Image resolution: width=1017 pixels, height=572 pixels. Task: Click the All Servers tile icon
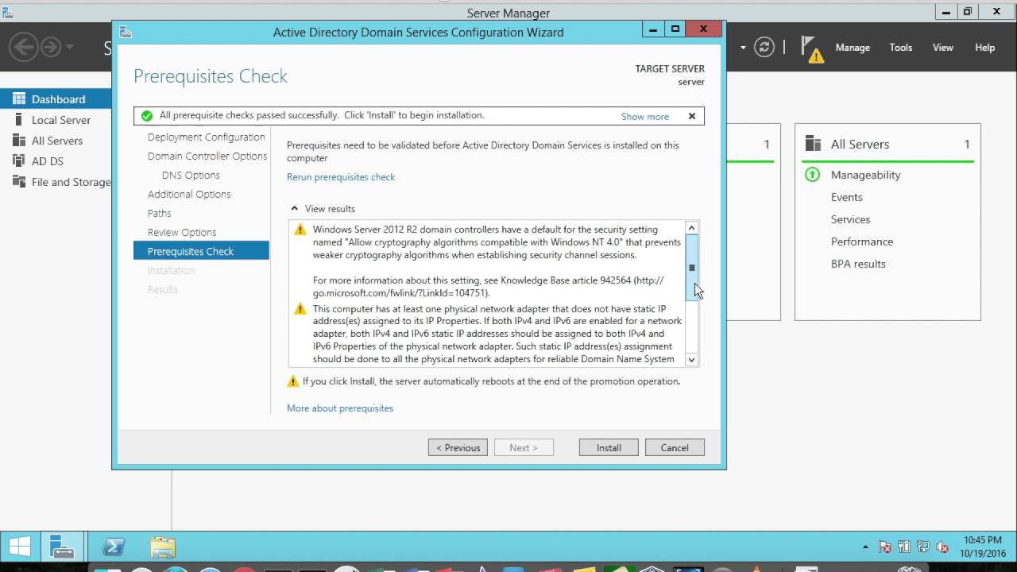click(x=813, y=144)
